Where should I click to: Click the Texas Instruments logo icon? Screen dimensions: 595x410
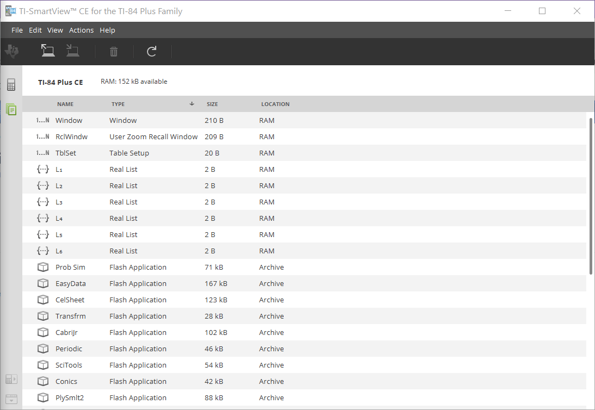click(11, 51)
